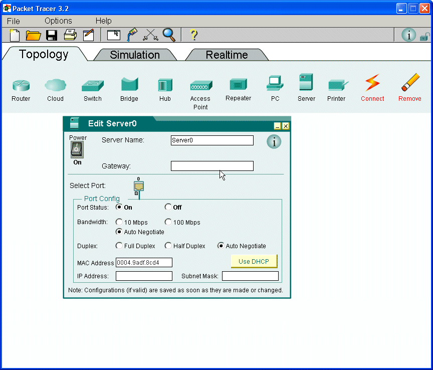This screenshot has width=433, height=370.
Task: Click the Server Name input field
Action: tap(212, 140)
